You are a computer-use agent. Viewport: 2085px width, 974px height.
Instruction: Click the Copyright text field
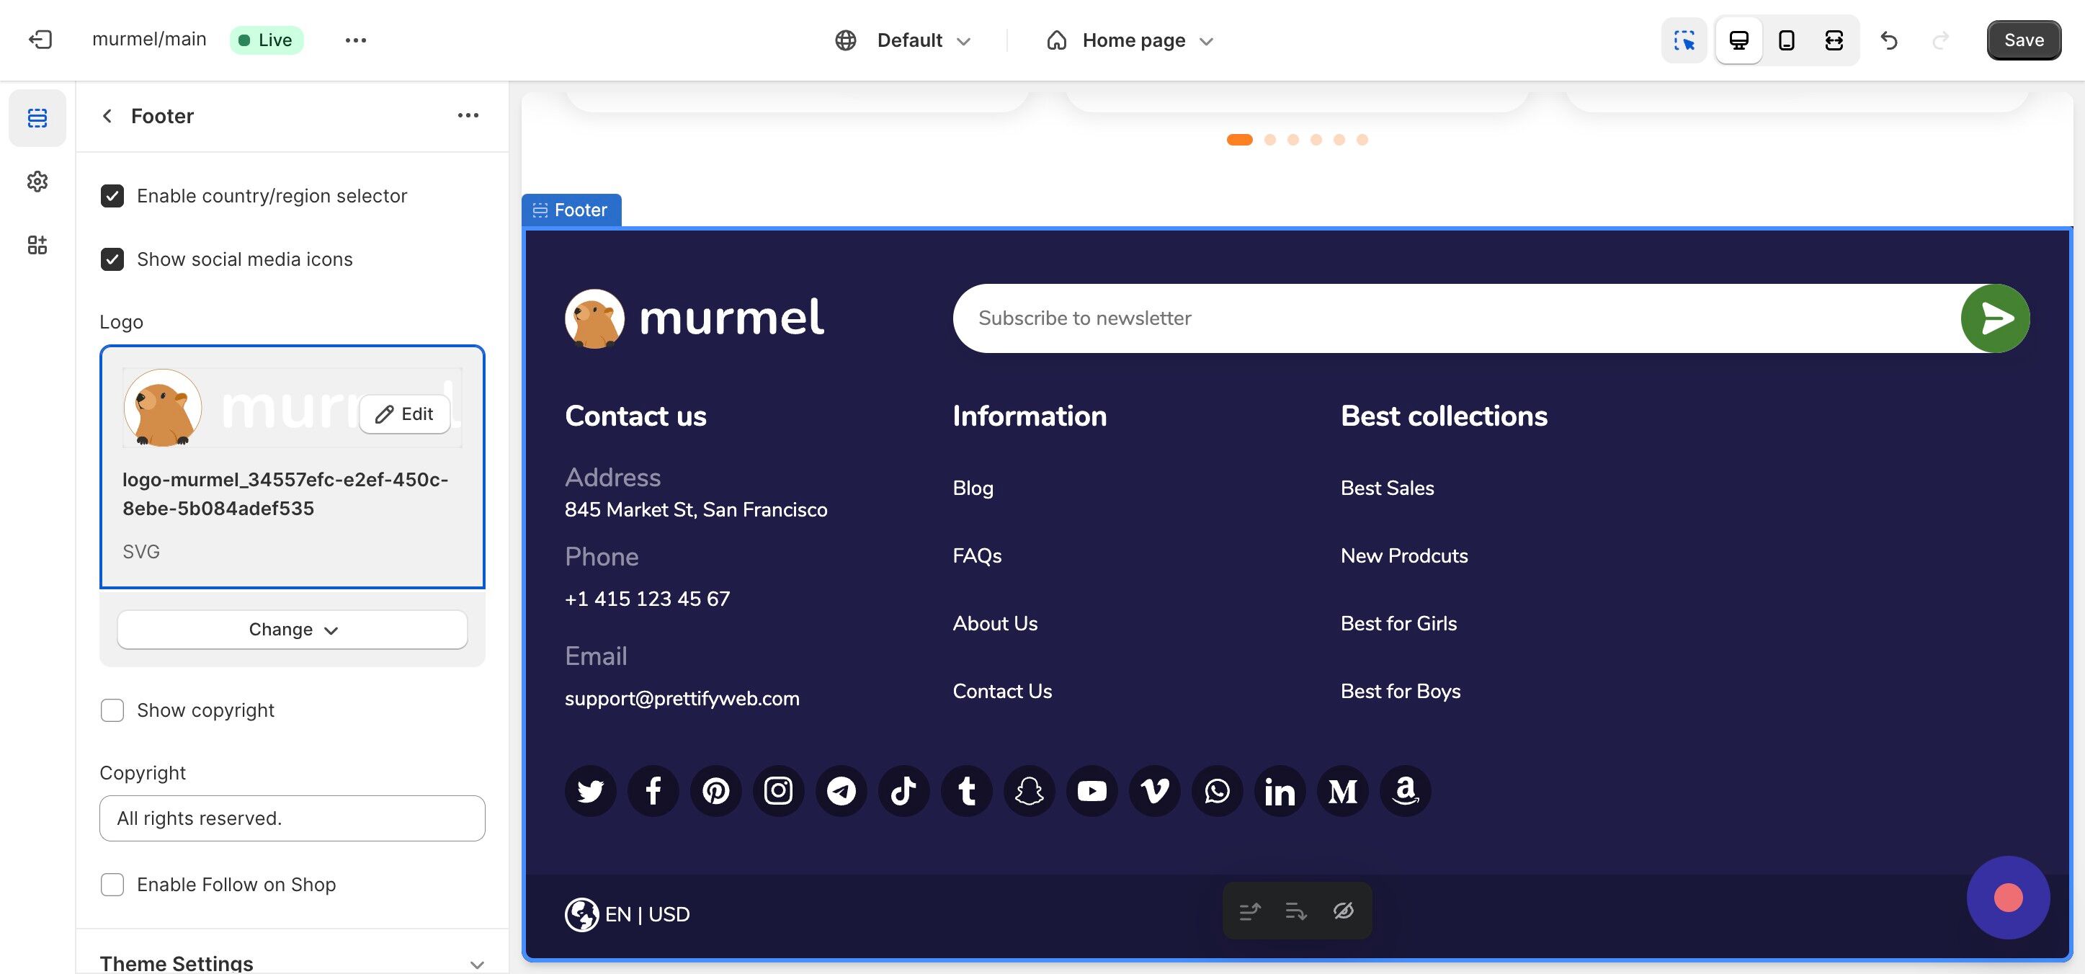(x=293, y=818)
